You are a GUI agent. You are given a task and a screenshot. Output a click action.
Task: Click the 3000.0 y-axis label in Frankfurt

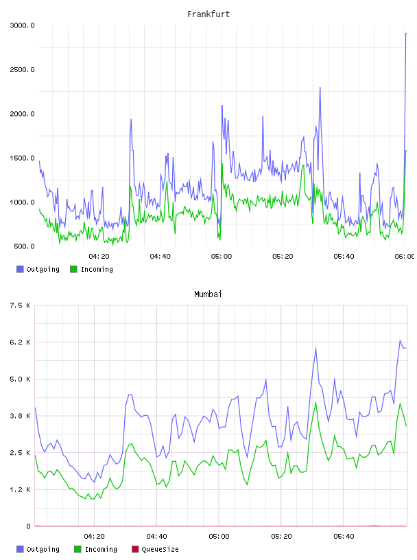pos(22,25)
